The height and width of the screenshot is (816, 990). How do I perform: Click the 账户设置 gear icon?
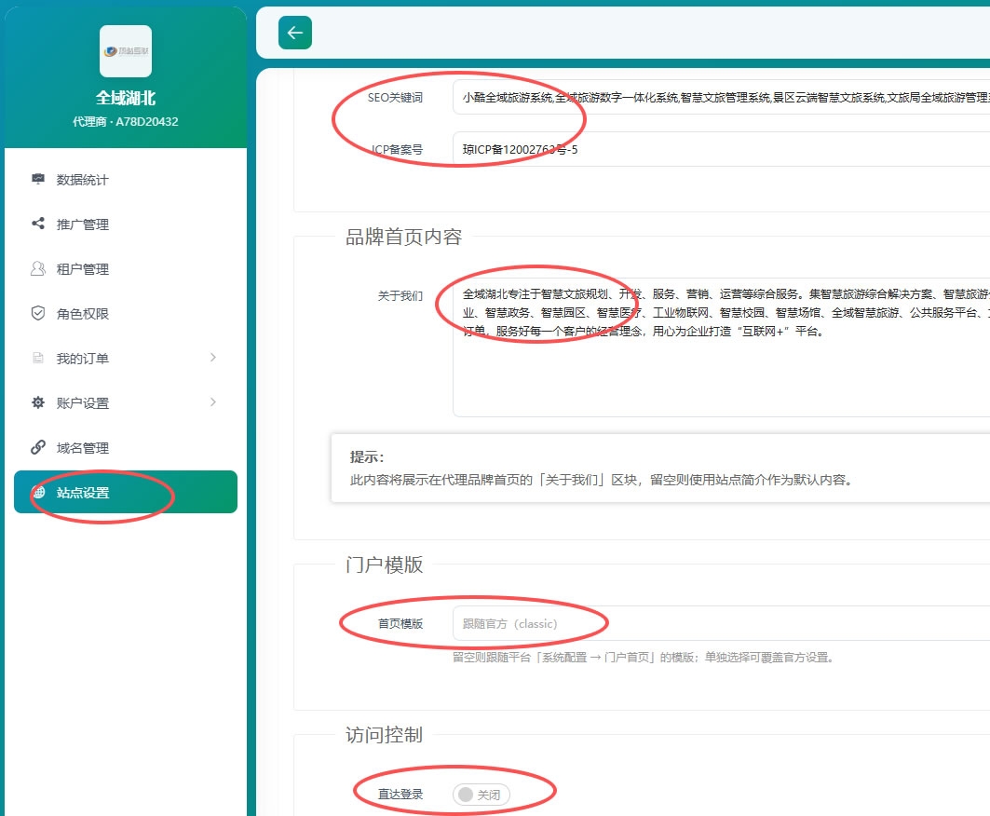pyautogui.click(x=38, y=402)
